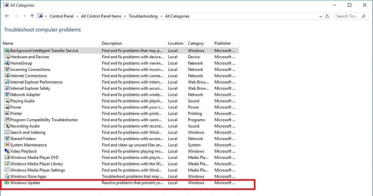Click the Windows Media Player DVD icon
The image size is (373, 196).
(7, 158)
